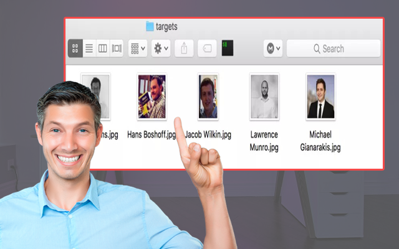Select the Lawrence Munro.jpg thumbnail

click(264, 96)
